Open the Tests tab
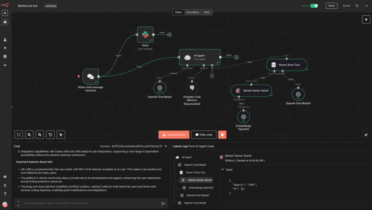The image size is (372, 210). pyautogui.click(x=207, y=12)
